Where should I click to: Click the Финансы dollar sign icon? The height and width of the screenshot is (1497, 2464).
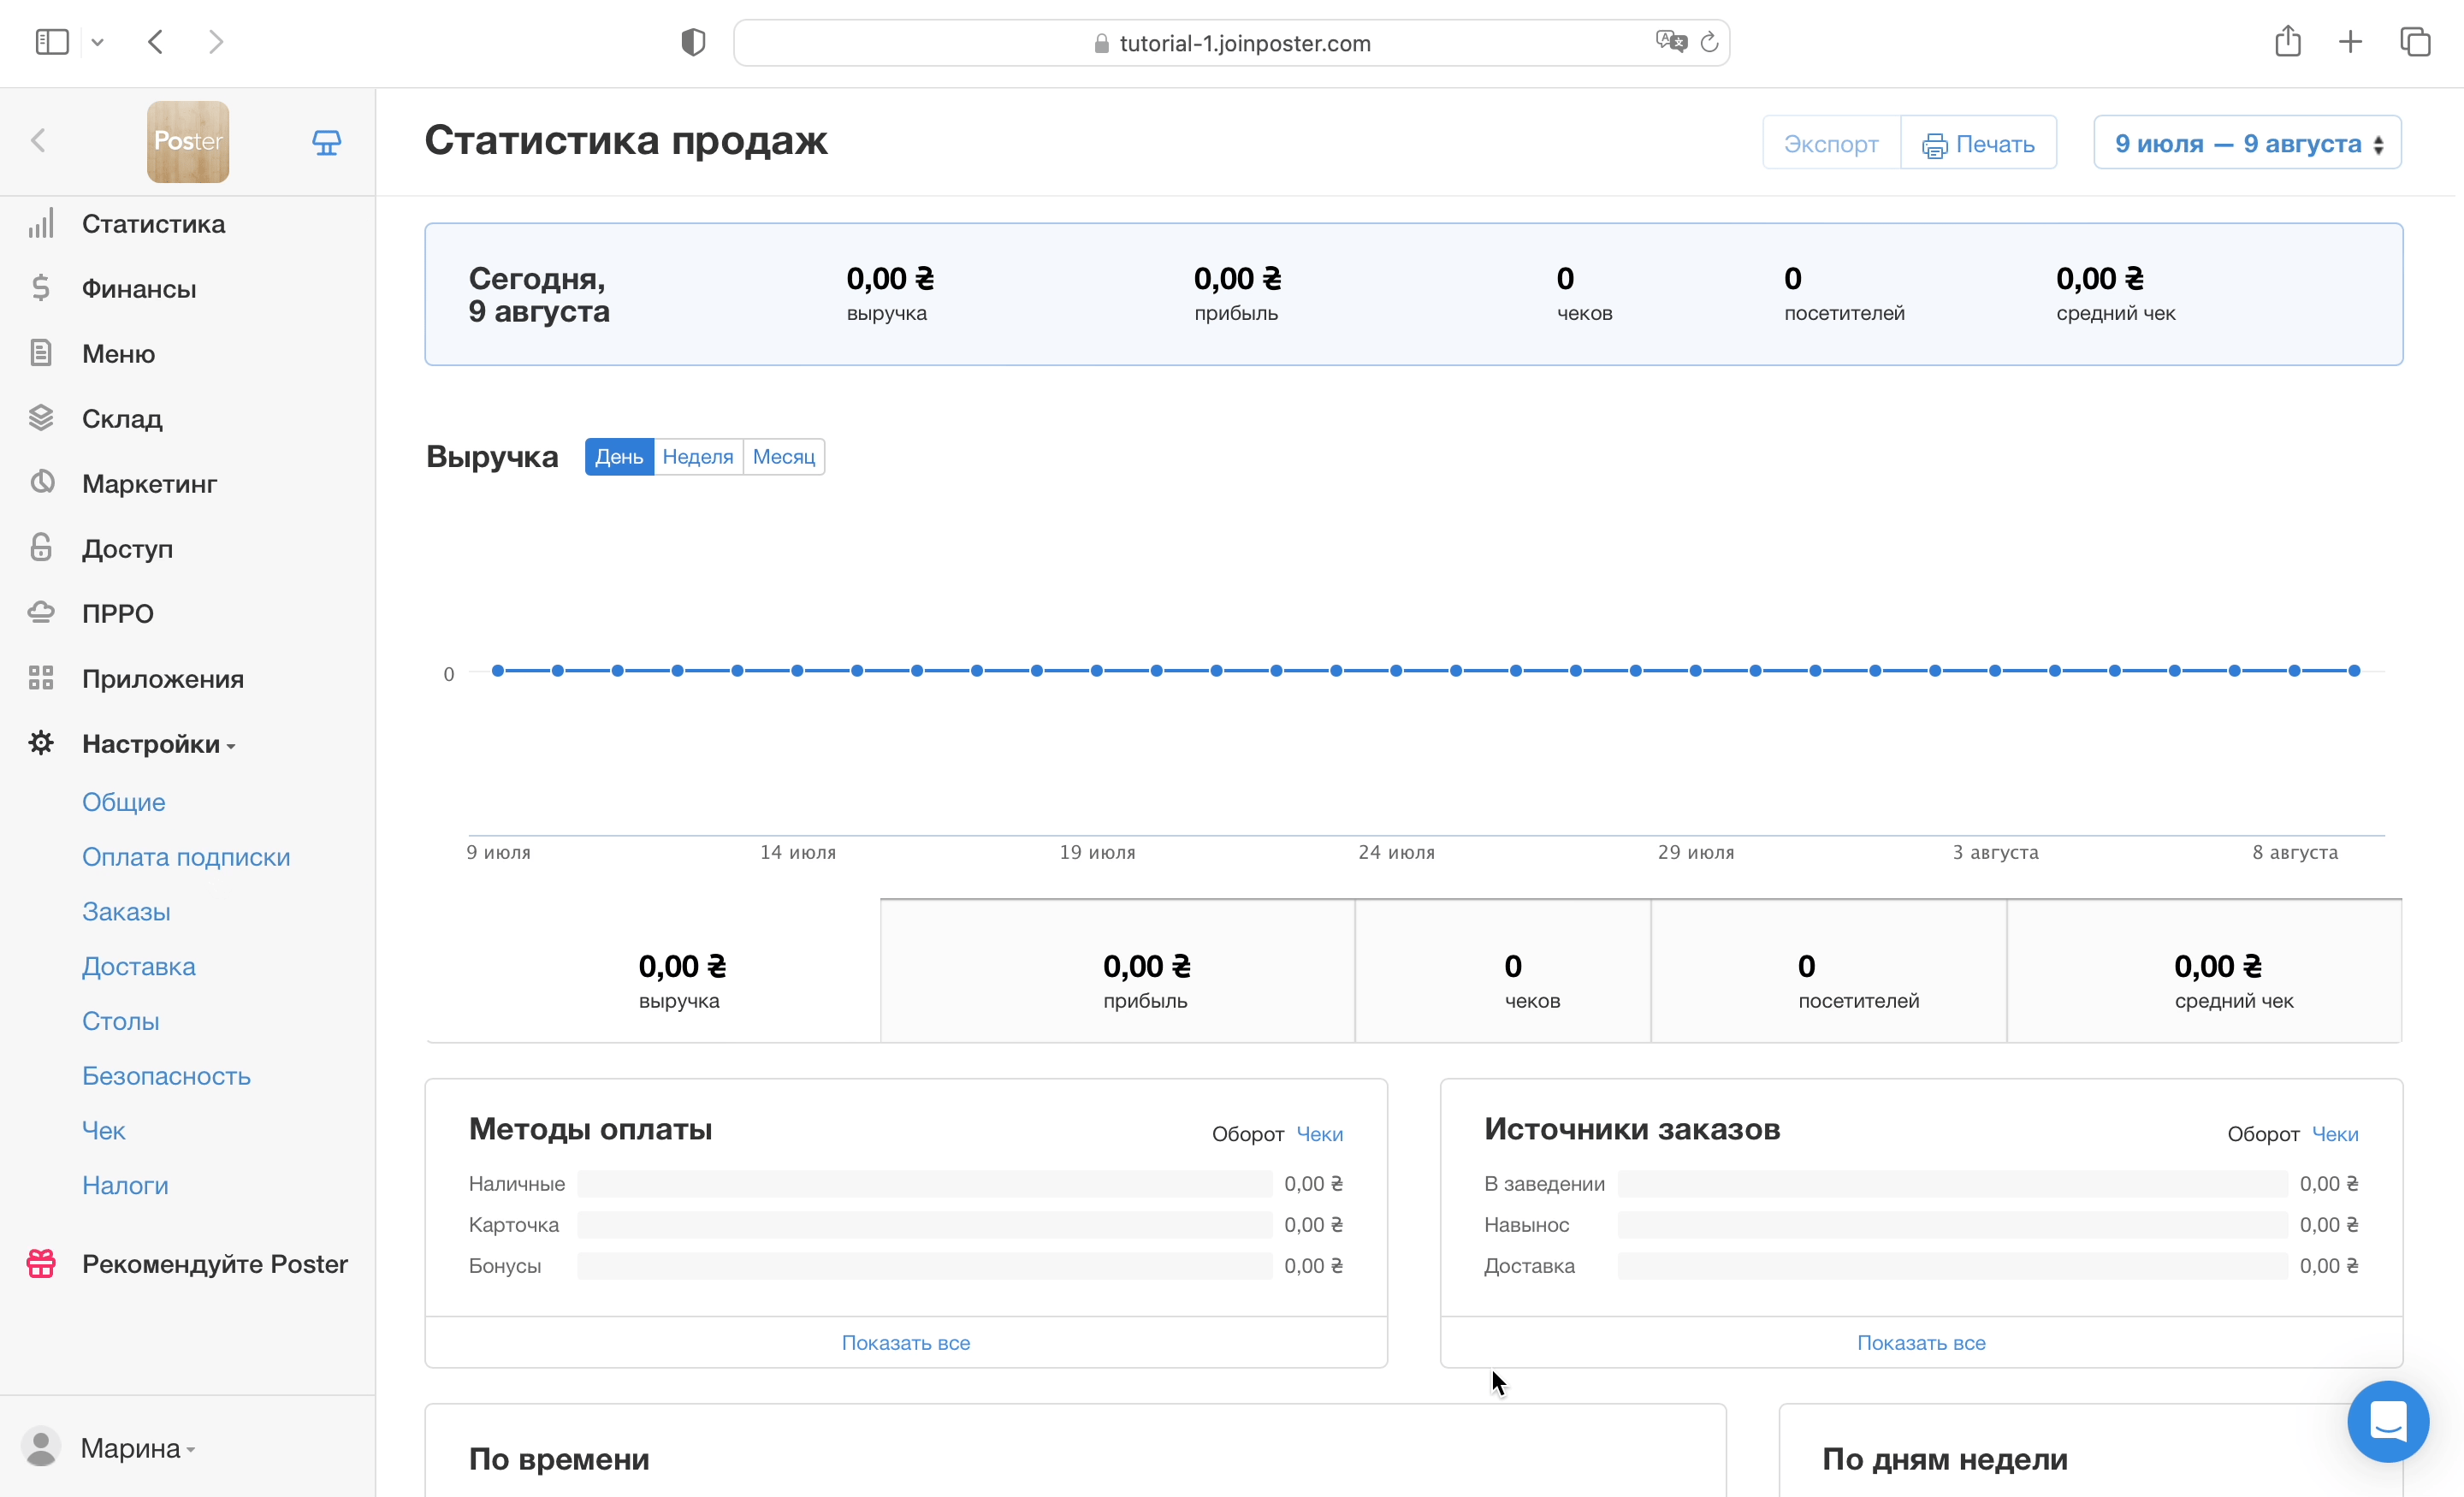pos(41,289)
